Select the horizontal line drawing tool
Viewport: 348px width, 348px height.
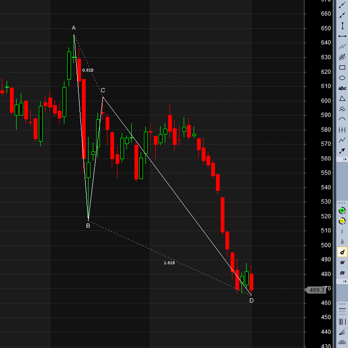tap(342, 36)
